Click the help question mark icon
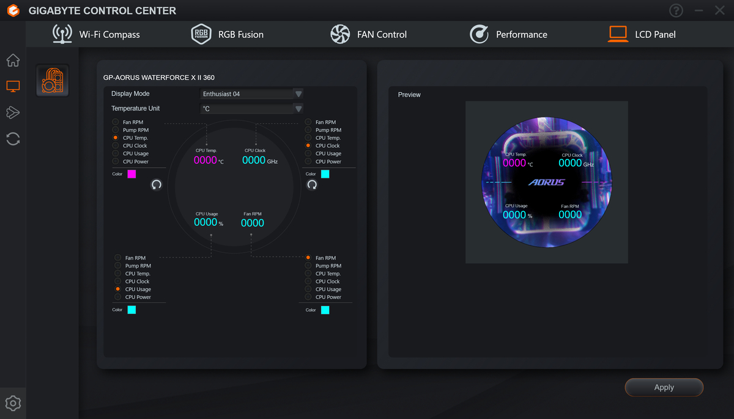This screenshot has height=419, width=734. point(676,10)
